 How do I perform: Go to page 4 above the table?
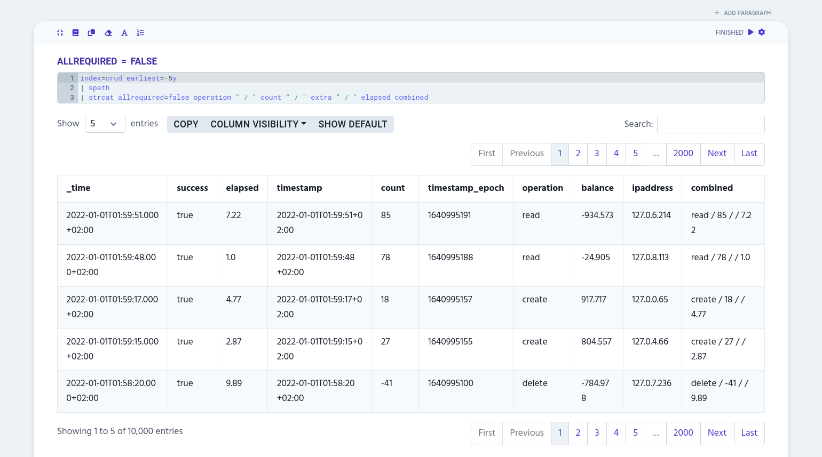click(x=616, y=154)
